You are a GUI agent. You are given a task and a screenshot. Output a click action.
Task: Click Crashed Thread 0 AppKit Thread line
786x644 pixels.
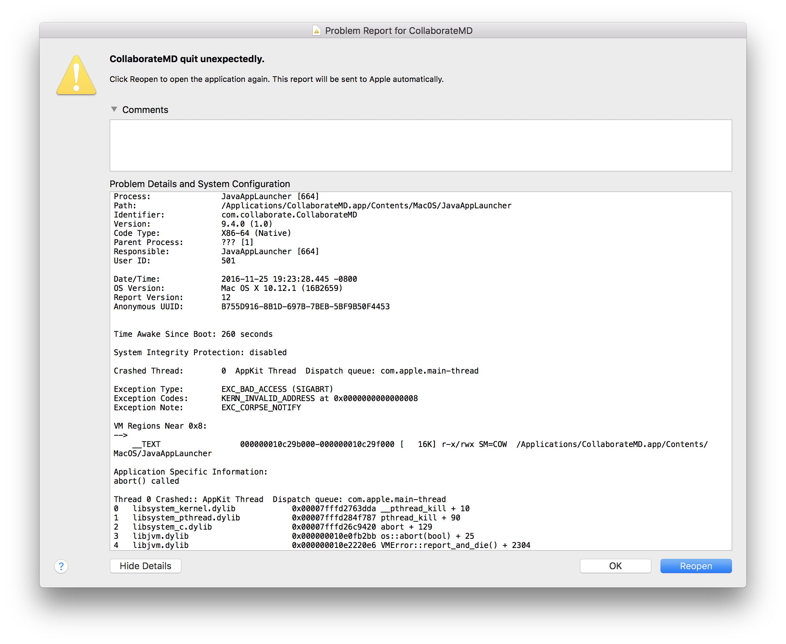[296, 371]
